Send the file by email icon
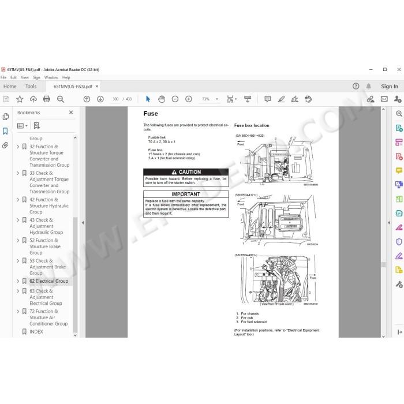This screenshot has height=404, width=404. [384, 99]
